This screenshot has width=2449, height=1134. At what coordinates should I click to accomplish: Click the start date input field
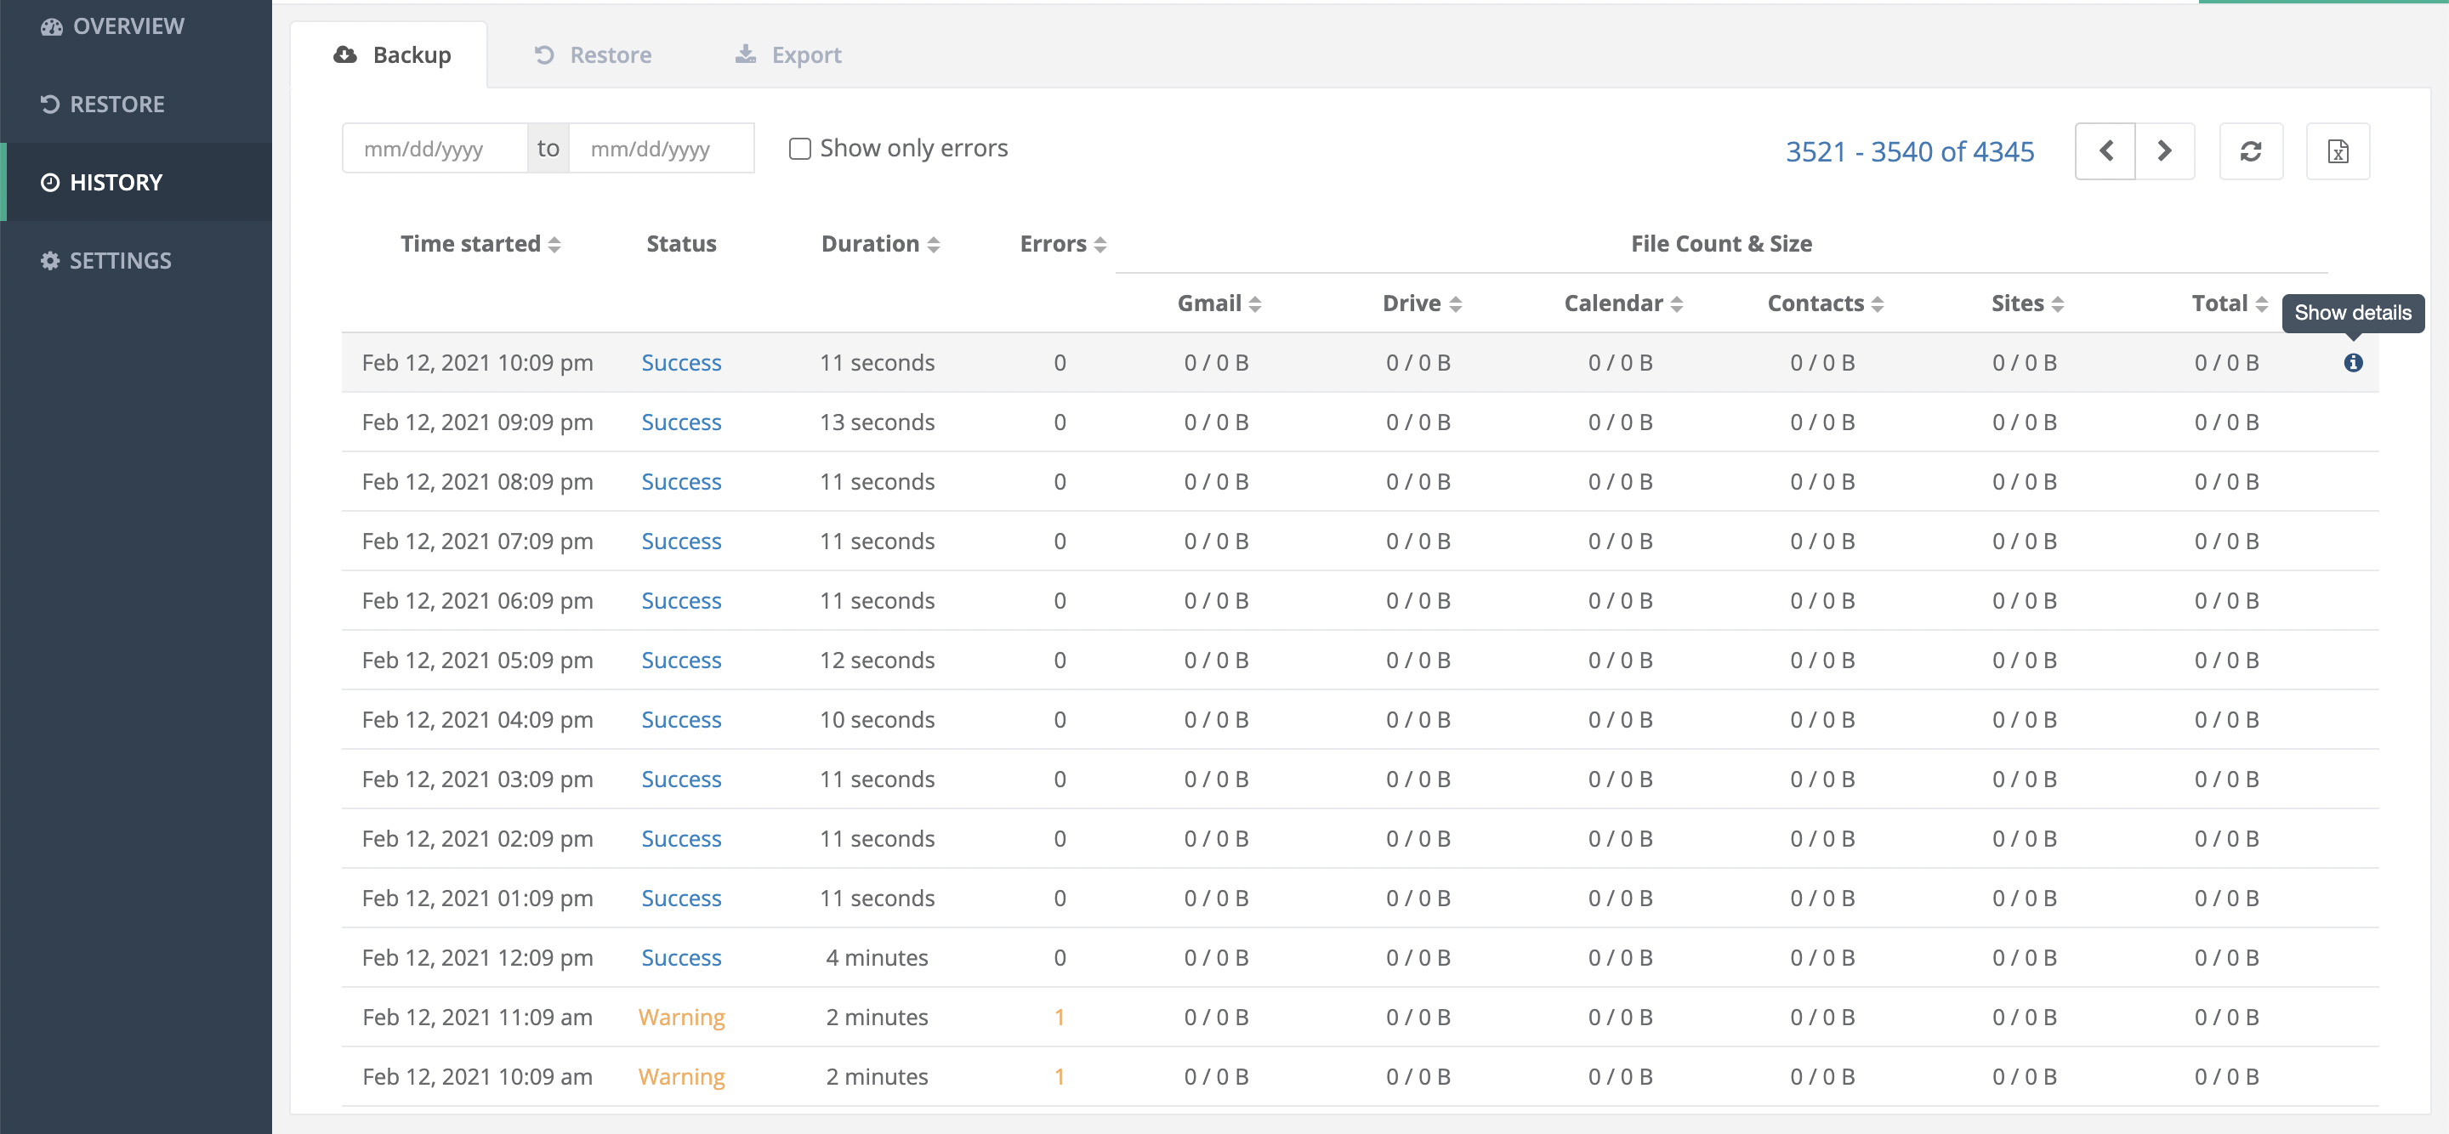[435, 148]
